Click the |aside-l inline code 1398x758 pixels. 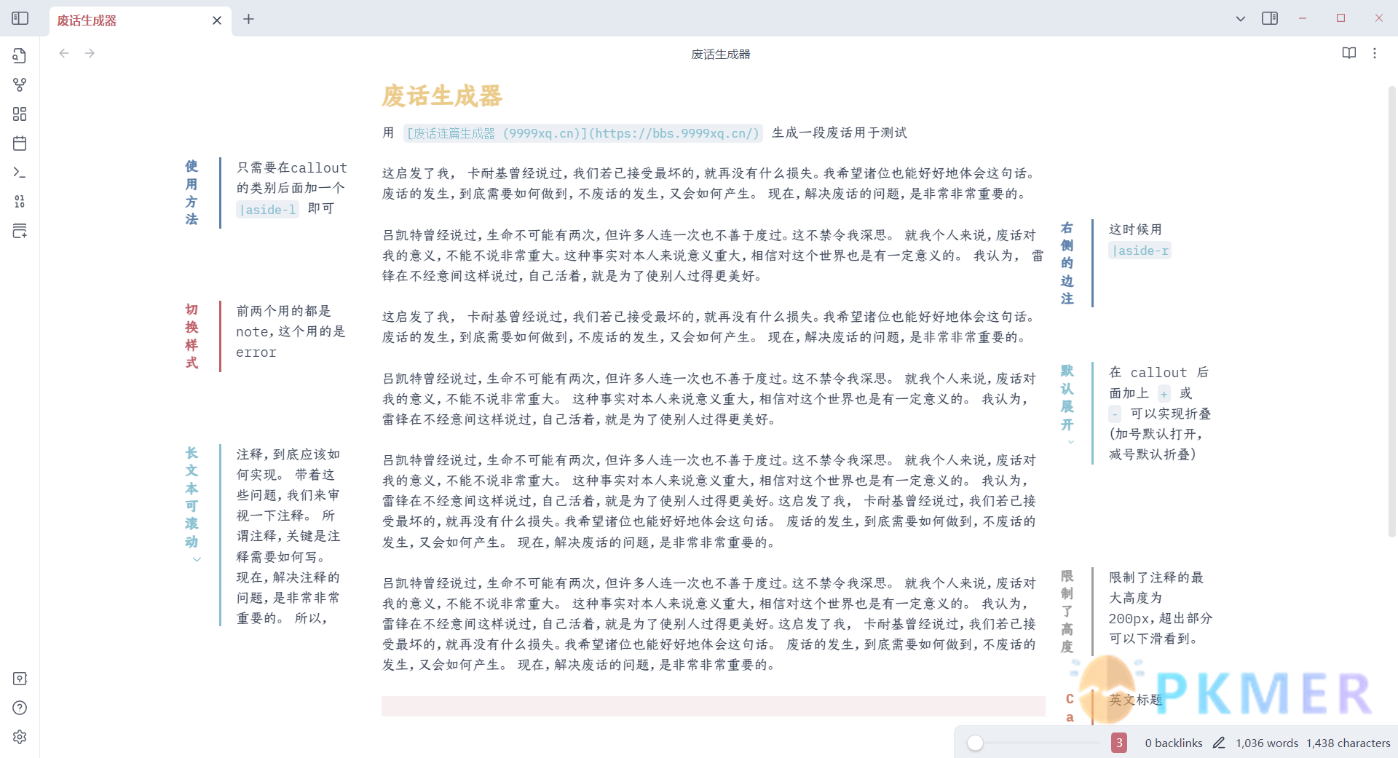click(x=267, y=210)
